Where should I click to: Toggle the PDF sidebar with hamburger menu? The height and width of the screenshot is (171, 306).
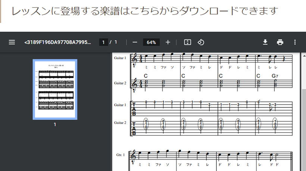(12, 42)
